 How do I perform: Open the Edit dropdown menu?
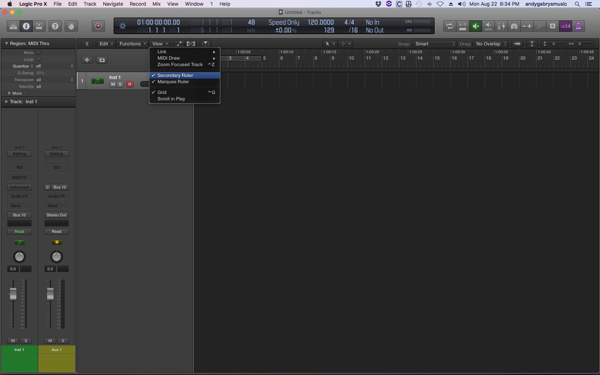click(x=106, y=44)
